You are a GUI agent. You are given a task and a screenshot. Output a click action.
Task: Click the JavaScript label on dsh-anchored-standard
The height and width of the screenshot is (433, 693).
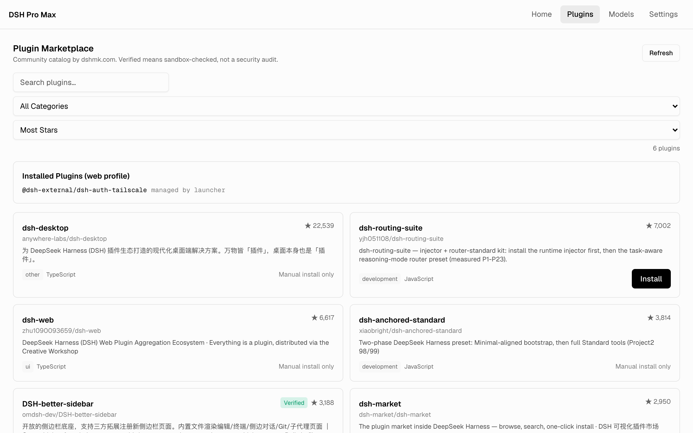click(x=419, y=366)
